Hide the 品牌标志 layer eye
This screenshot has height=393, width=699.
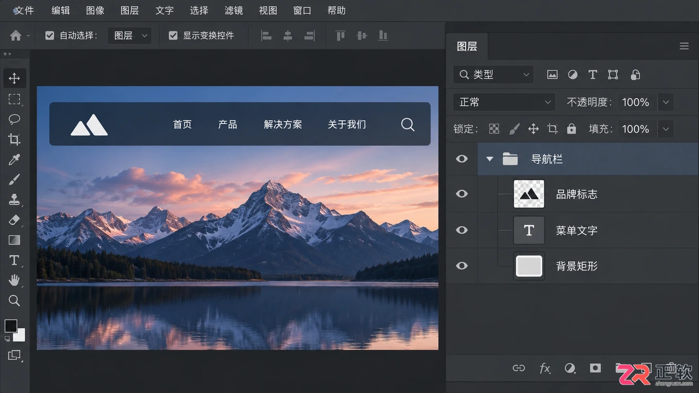(462, 194)
